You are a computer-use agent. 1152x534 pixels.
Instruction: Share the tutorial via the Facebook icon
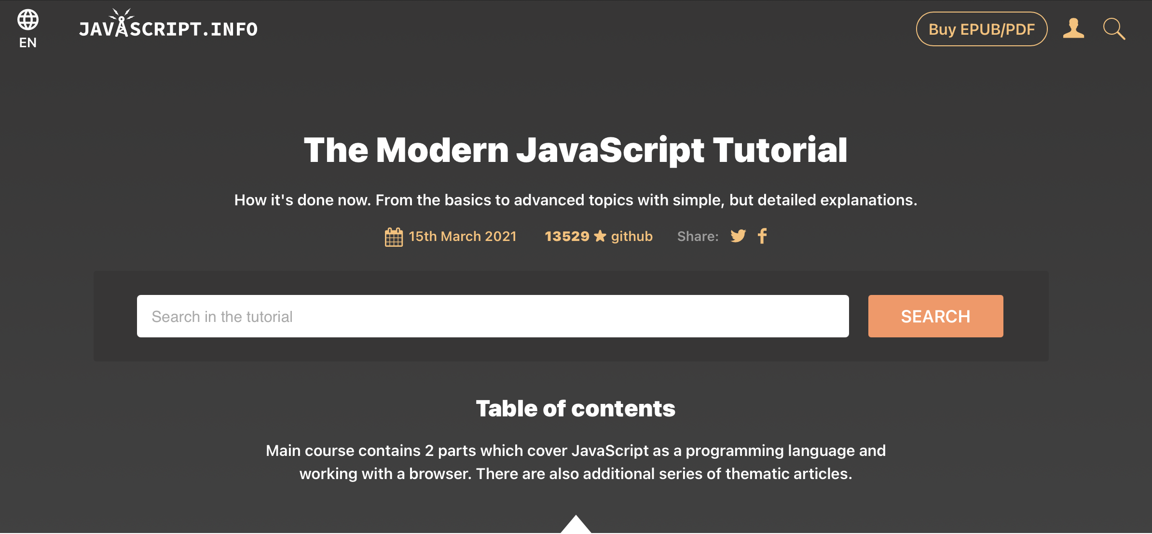(763, 236)
